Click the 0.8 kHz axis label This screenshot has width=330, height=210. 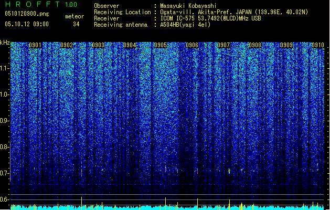pos(4,147)
